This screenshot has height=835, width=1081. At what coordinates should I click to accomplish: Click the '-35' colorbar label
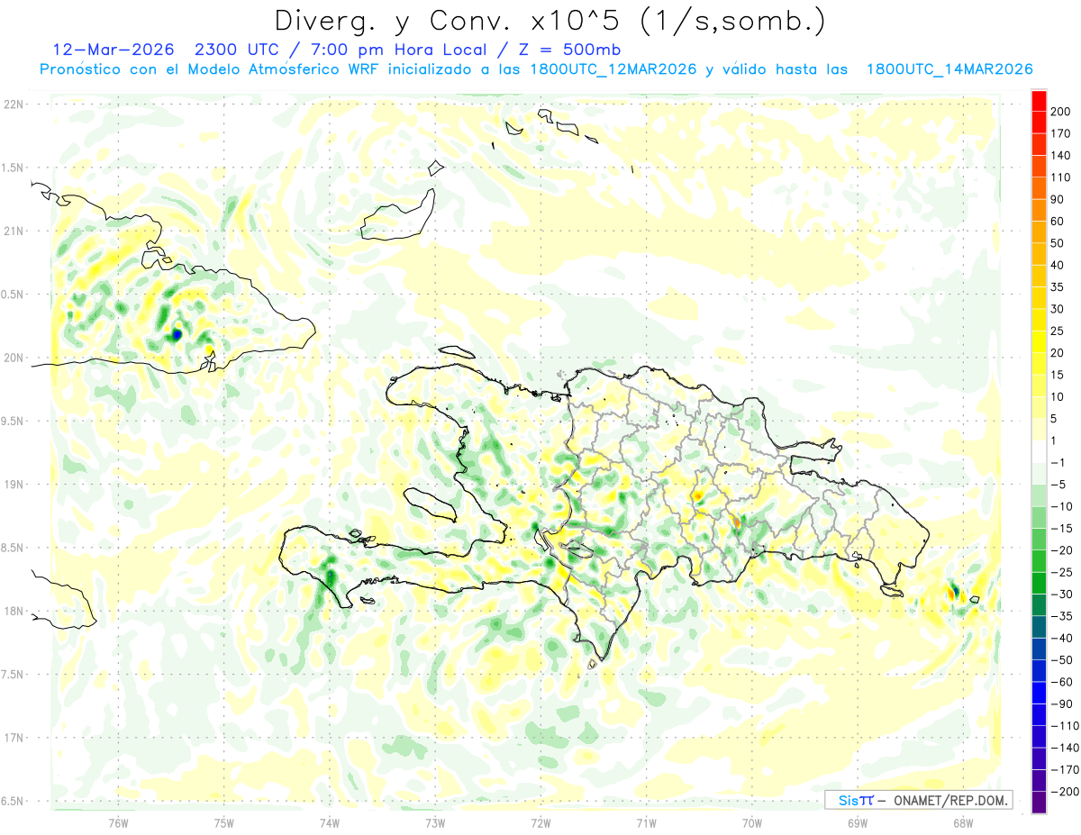(x=1062, y=616)
